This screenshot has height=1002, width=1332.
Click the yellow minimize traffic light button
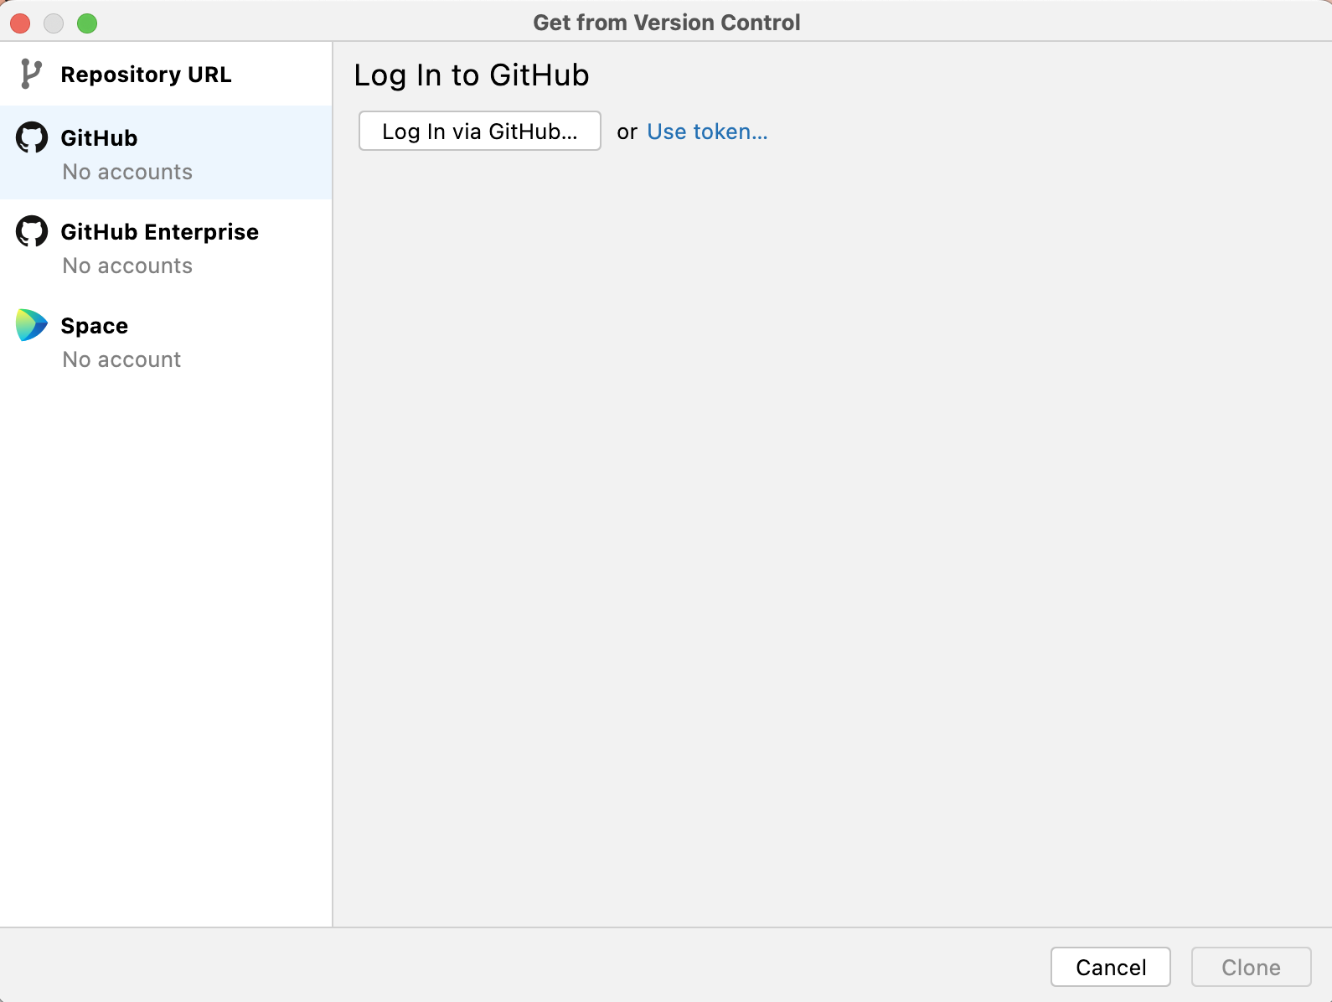pos(52,23)
